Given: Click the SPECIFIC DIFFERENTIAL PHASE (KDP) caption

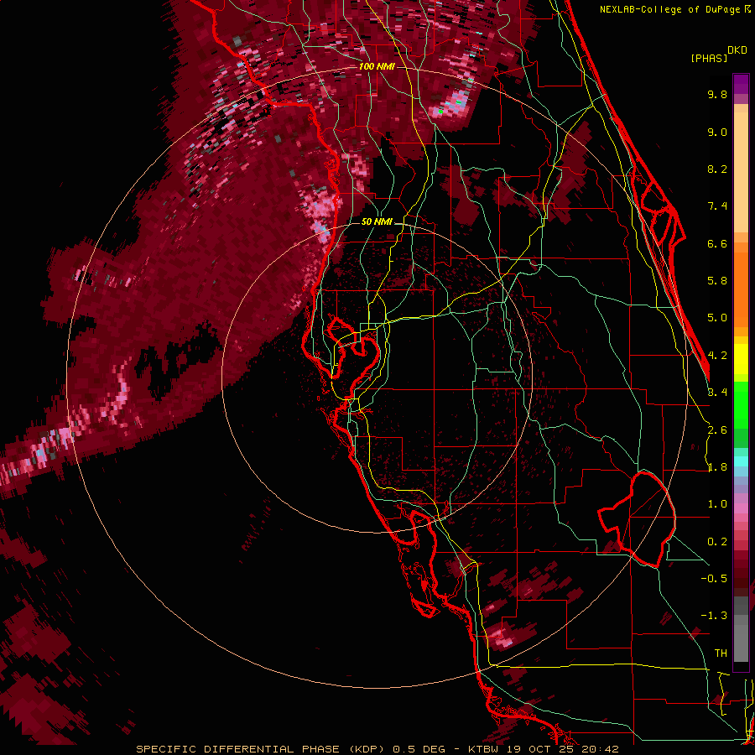Looking at the screenshot, I should tap(262, 749).
